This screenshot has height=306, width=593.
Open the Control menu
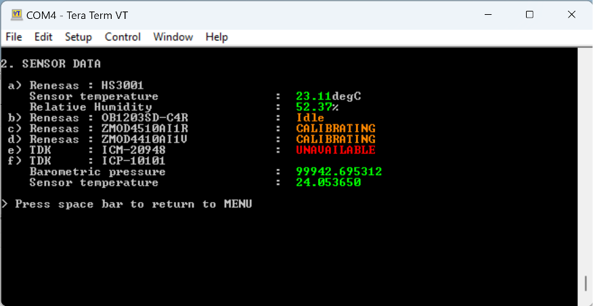123,37
